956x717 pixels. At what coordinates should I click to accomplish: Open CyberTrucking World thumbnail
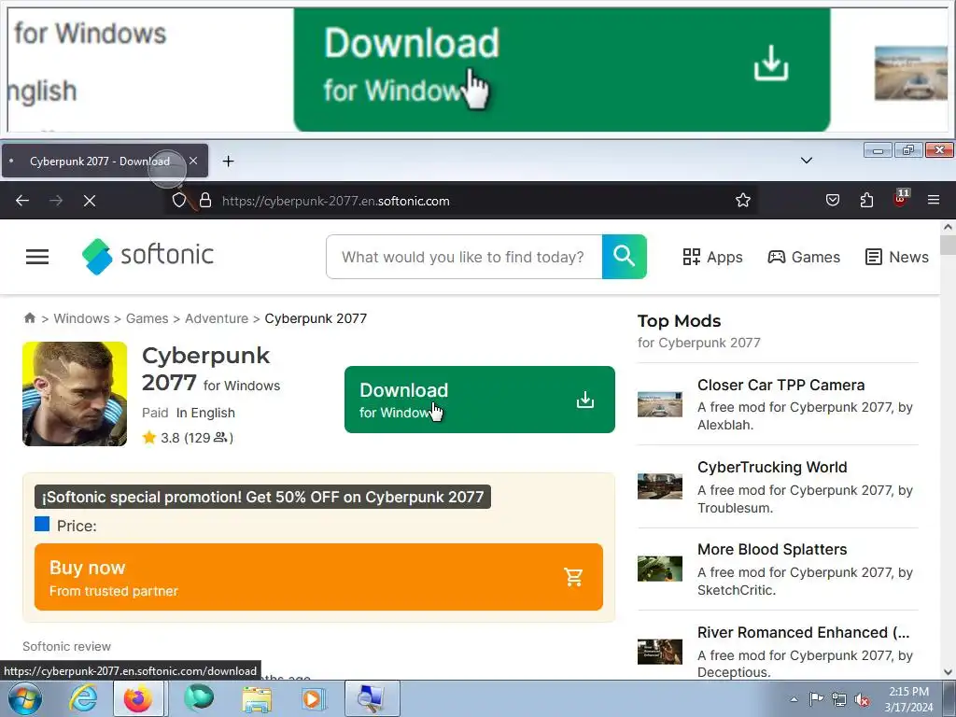point(660,485)
